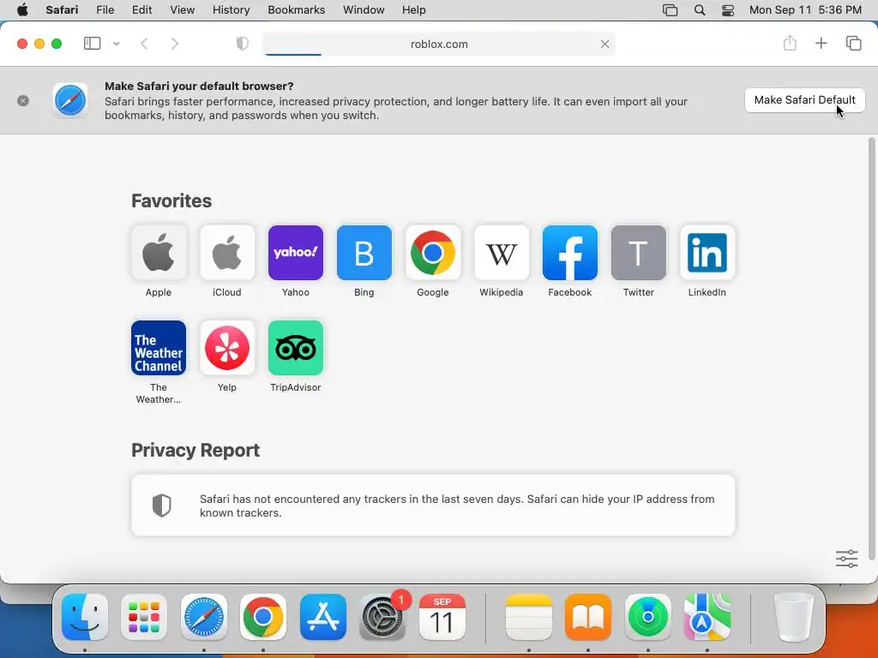Click the Favorites heading
Image resolution: width=878 pixels, height=658 pixels.
click(171, 200)
